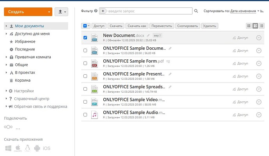This screenshot has height=156, width=269.
Task: Open the selection options dropdown arrow
Action: pos(88,26)
